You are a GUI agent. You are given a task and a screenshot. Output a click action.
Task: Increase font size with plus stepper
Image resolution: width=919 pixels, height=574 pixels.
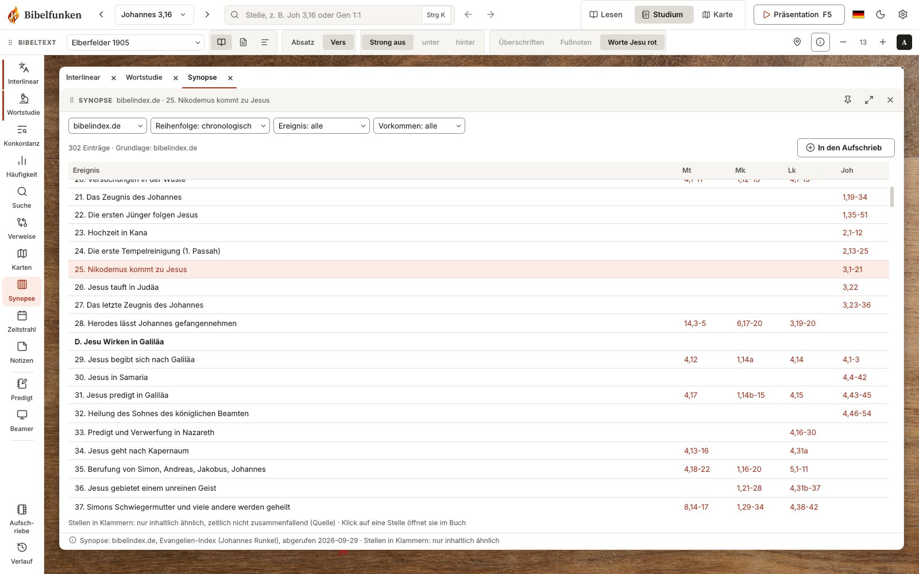[x=883, y=42]
